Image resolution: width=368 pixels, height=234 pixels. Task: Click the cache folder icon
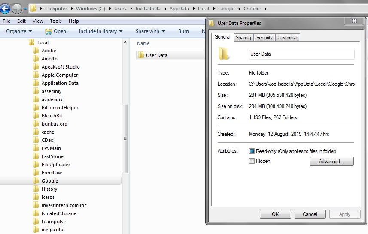[36, 132]
